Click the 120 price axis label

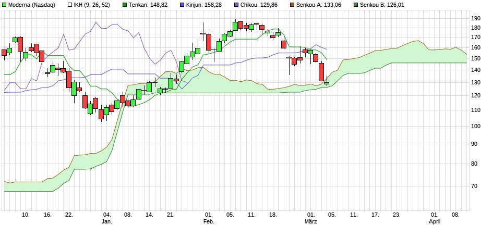(475, 95)
